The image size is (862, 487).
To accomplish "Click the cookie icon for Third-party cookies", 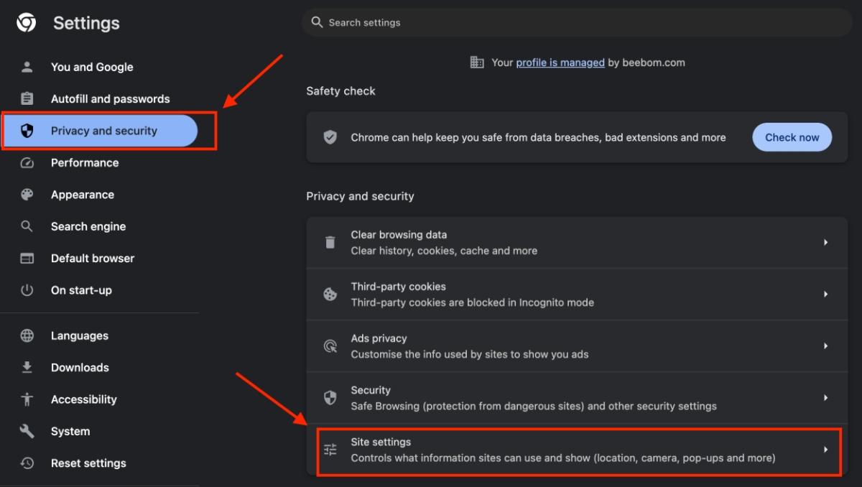I will point(330,294).
